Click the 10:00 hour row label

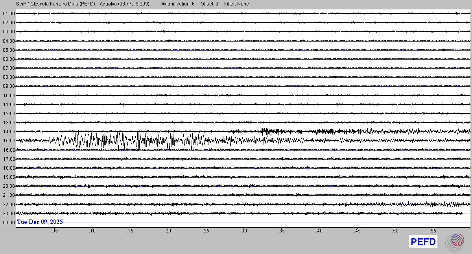tap(8, 95)
